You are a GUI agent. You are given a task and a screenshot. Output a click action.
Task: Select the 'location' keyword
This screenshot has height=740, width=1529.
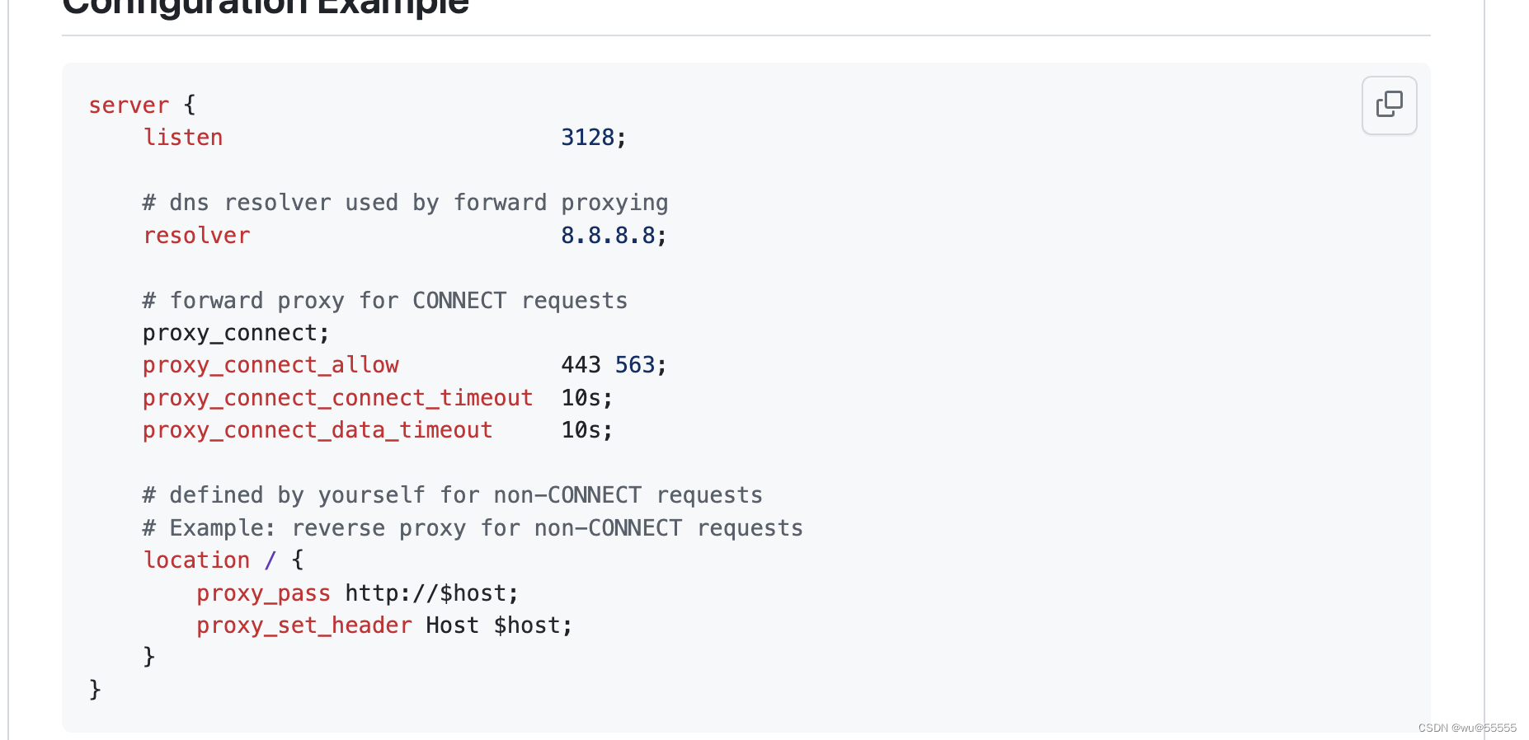coord(196,560)
